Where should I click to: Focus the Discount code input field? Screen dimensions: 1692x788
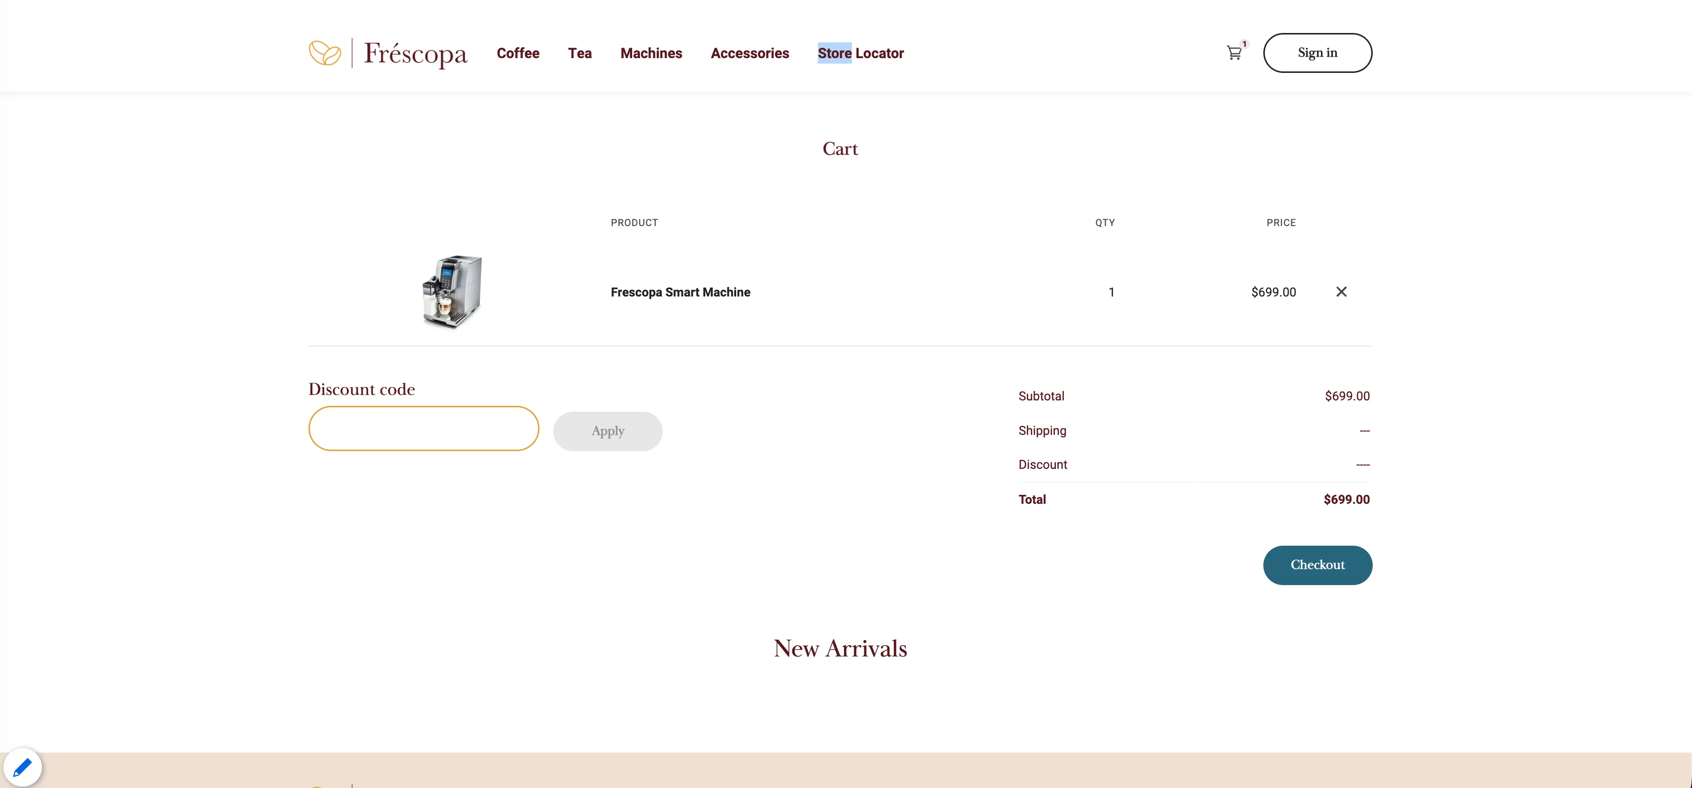click(424, 428)
